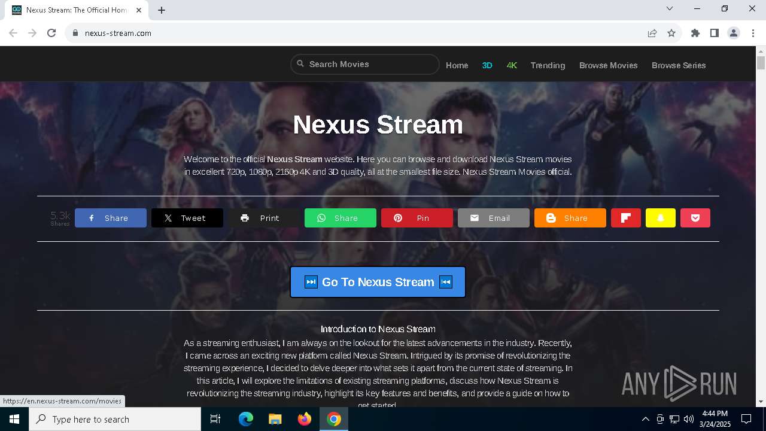The image size is (766, 431).
Task: Click the browser Back arrow
Action: pos(13,33)
